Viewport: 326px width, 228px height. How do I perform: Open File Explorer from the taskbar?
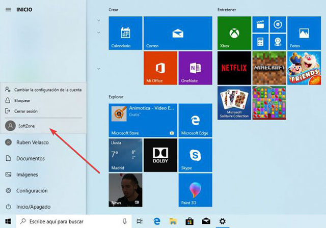coord(173,221)
